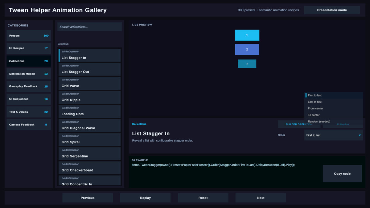Select the From center order option

point(334,108)
